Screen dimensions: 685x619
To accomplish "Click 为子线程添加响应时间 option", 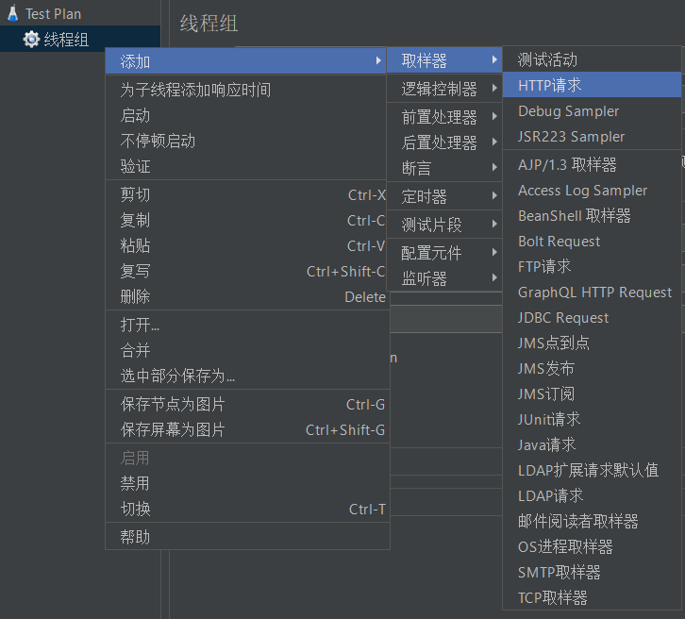I will click(x=195, y=90).
